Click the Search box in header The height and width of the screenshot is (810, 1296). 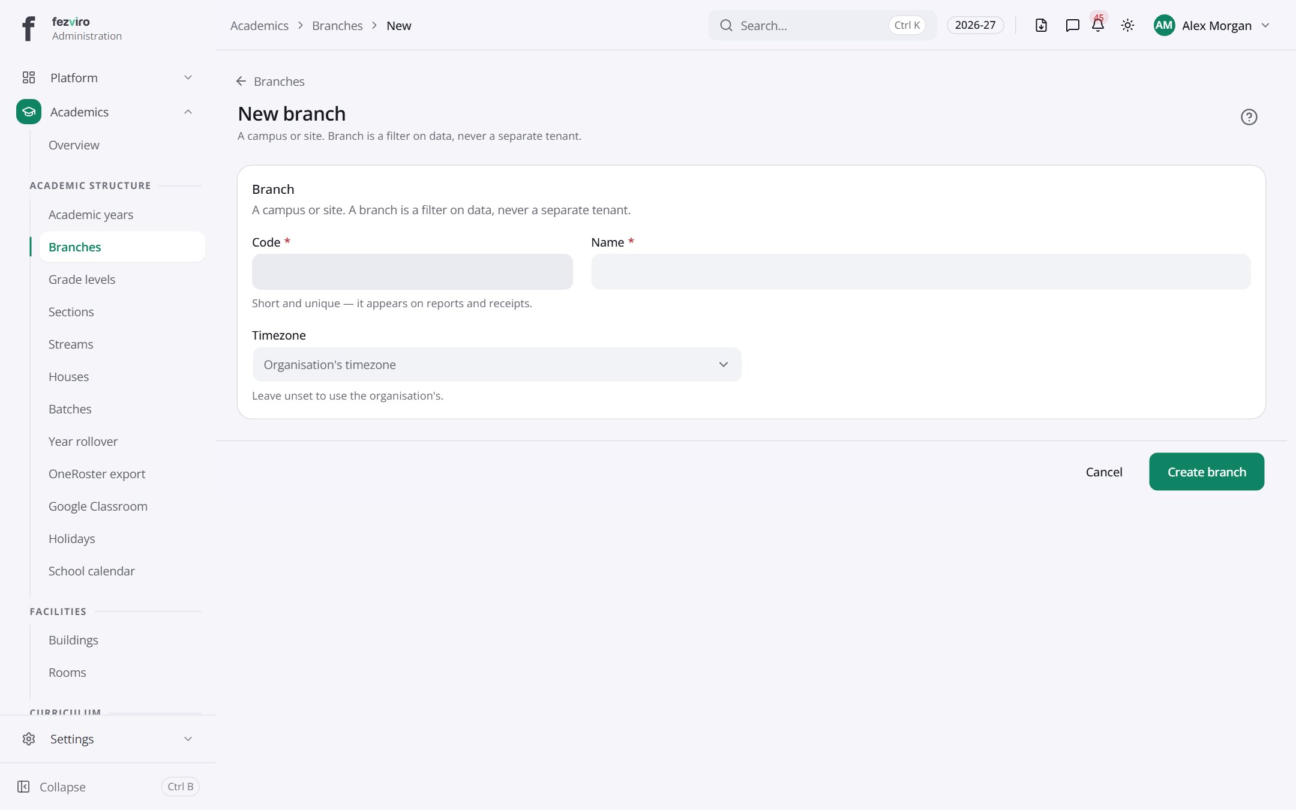(x=822, y=25)
